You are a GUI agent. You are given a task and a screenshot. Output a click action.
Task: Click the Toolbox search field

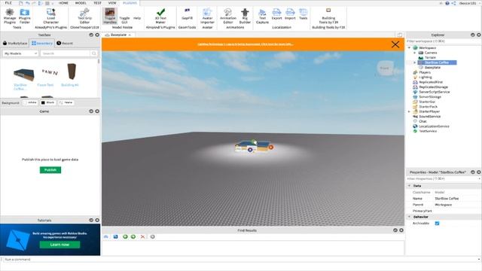[x=65, y=53]
